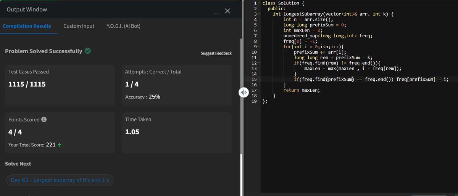Open the Points Scored info icon
The height and width of the screenshot is (196, 458).
(44, 120)
